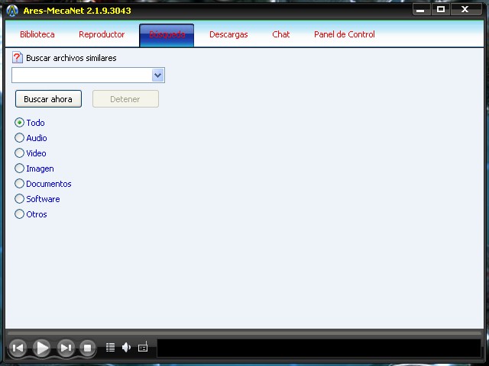Choose the Video radio option
The height and width of the screenshot is (366, 489).
pyautogui.click(x=19, y=153)
